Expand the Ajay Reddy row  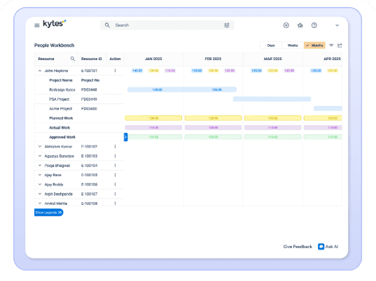coord(40,185)
